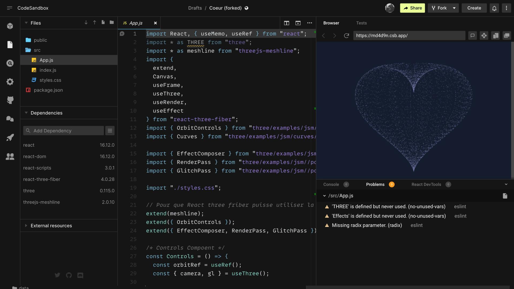The width and height of the screenshot is (514, 289).
Task: Open the App.js file in editor
Action: coord(46,60)
